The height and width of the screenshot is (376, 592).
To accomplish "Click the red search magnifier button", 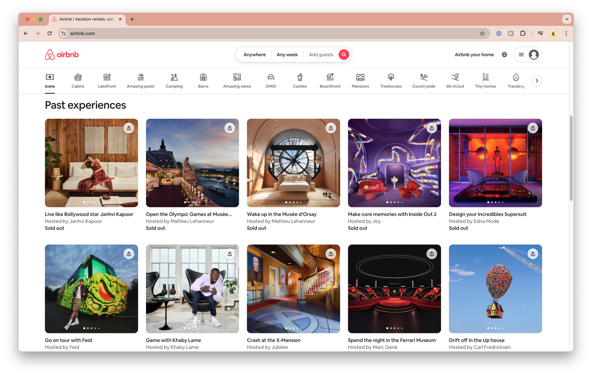I will pos(344,55).
